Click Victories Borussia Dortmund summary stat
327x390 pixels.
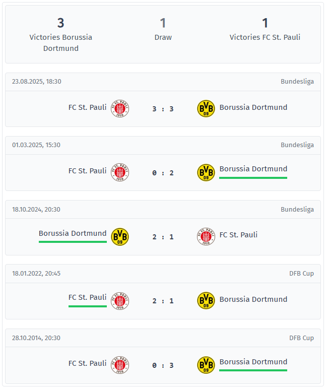[x=61, y=35]
